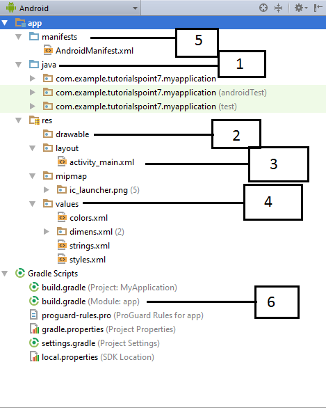The height and width of the screenshot is (408, 326).
Task: Open the Android view dropdown
Action: (70, 8)
